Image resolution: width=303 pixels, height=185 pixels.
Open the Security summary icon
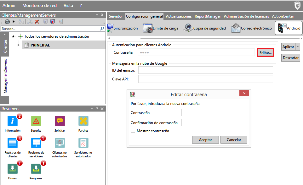pos(36,121)
